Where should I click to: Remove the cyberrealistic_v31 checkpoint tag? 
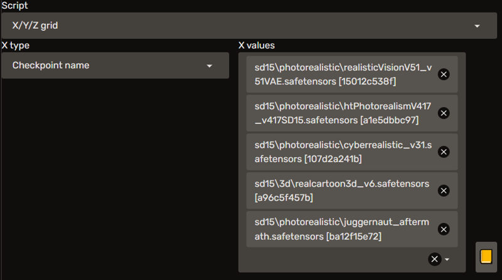[444, 152]
